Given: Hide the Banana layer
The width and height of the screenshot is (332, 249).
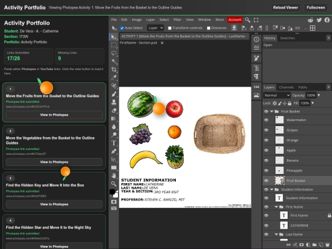Looking at the screenshot, I should [266, 160].
